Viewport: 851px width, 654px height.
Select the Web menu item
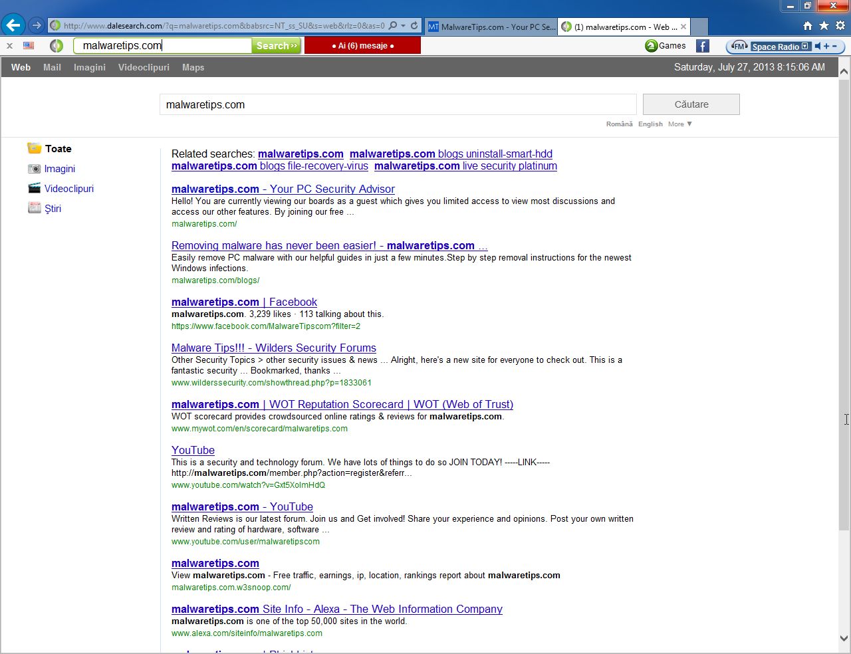[21, 67]
